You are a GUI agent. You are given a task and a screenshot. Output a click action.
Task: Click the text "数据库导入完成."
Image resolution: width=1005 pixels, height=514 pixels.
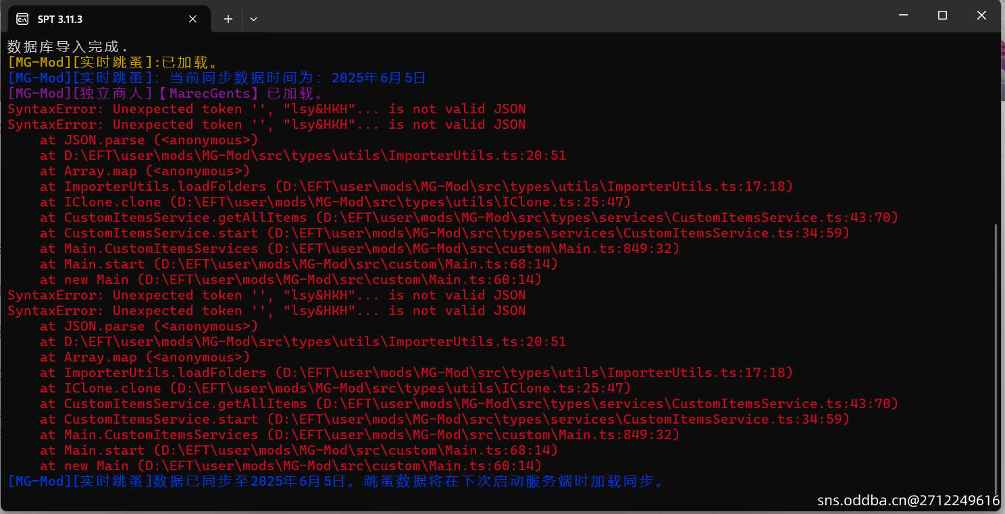coord(68,47)
